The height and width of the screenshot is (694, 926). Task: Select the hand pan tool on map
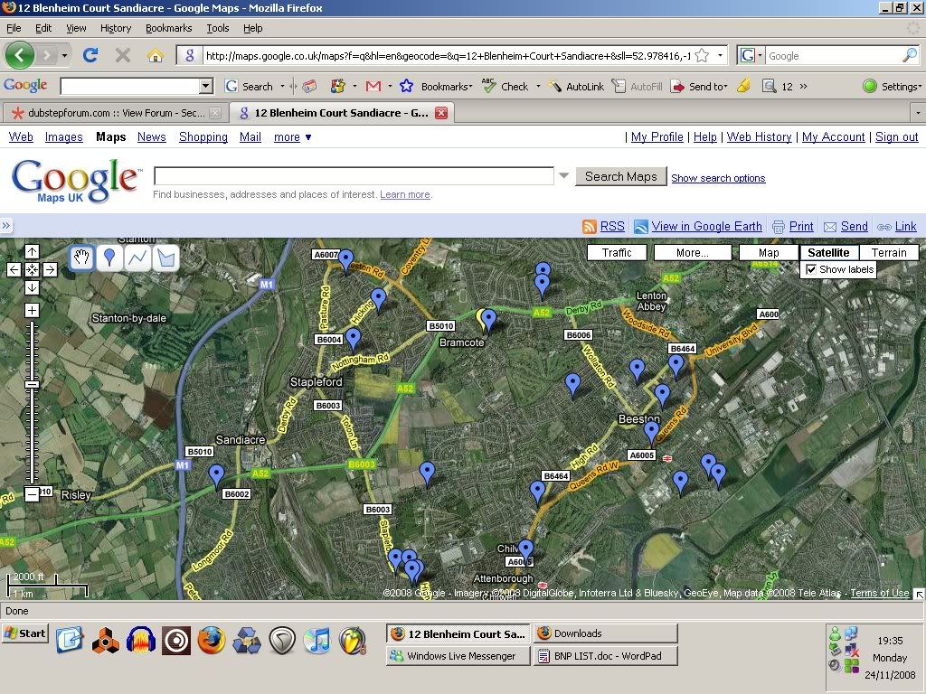point(81,258)
